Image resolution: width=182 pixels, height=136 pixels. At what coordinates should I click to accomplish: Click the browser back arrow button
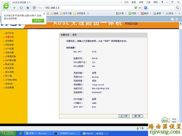pyautogui.click(x=14, y=8)
